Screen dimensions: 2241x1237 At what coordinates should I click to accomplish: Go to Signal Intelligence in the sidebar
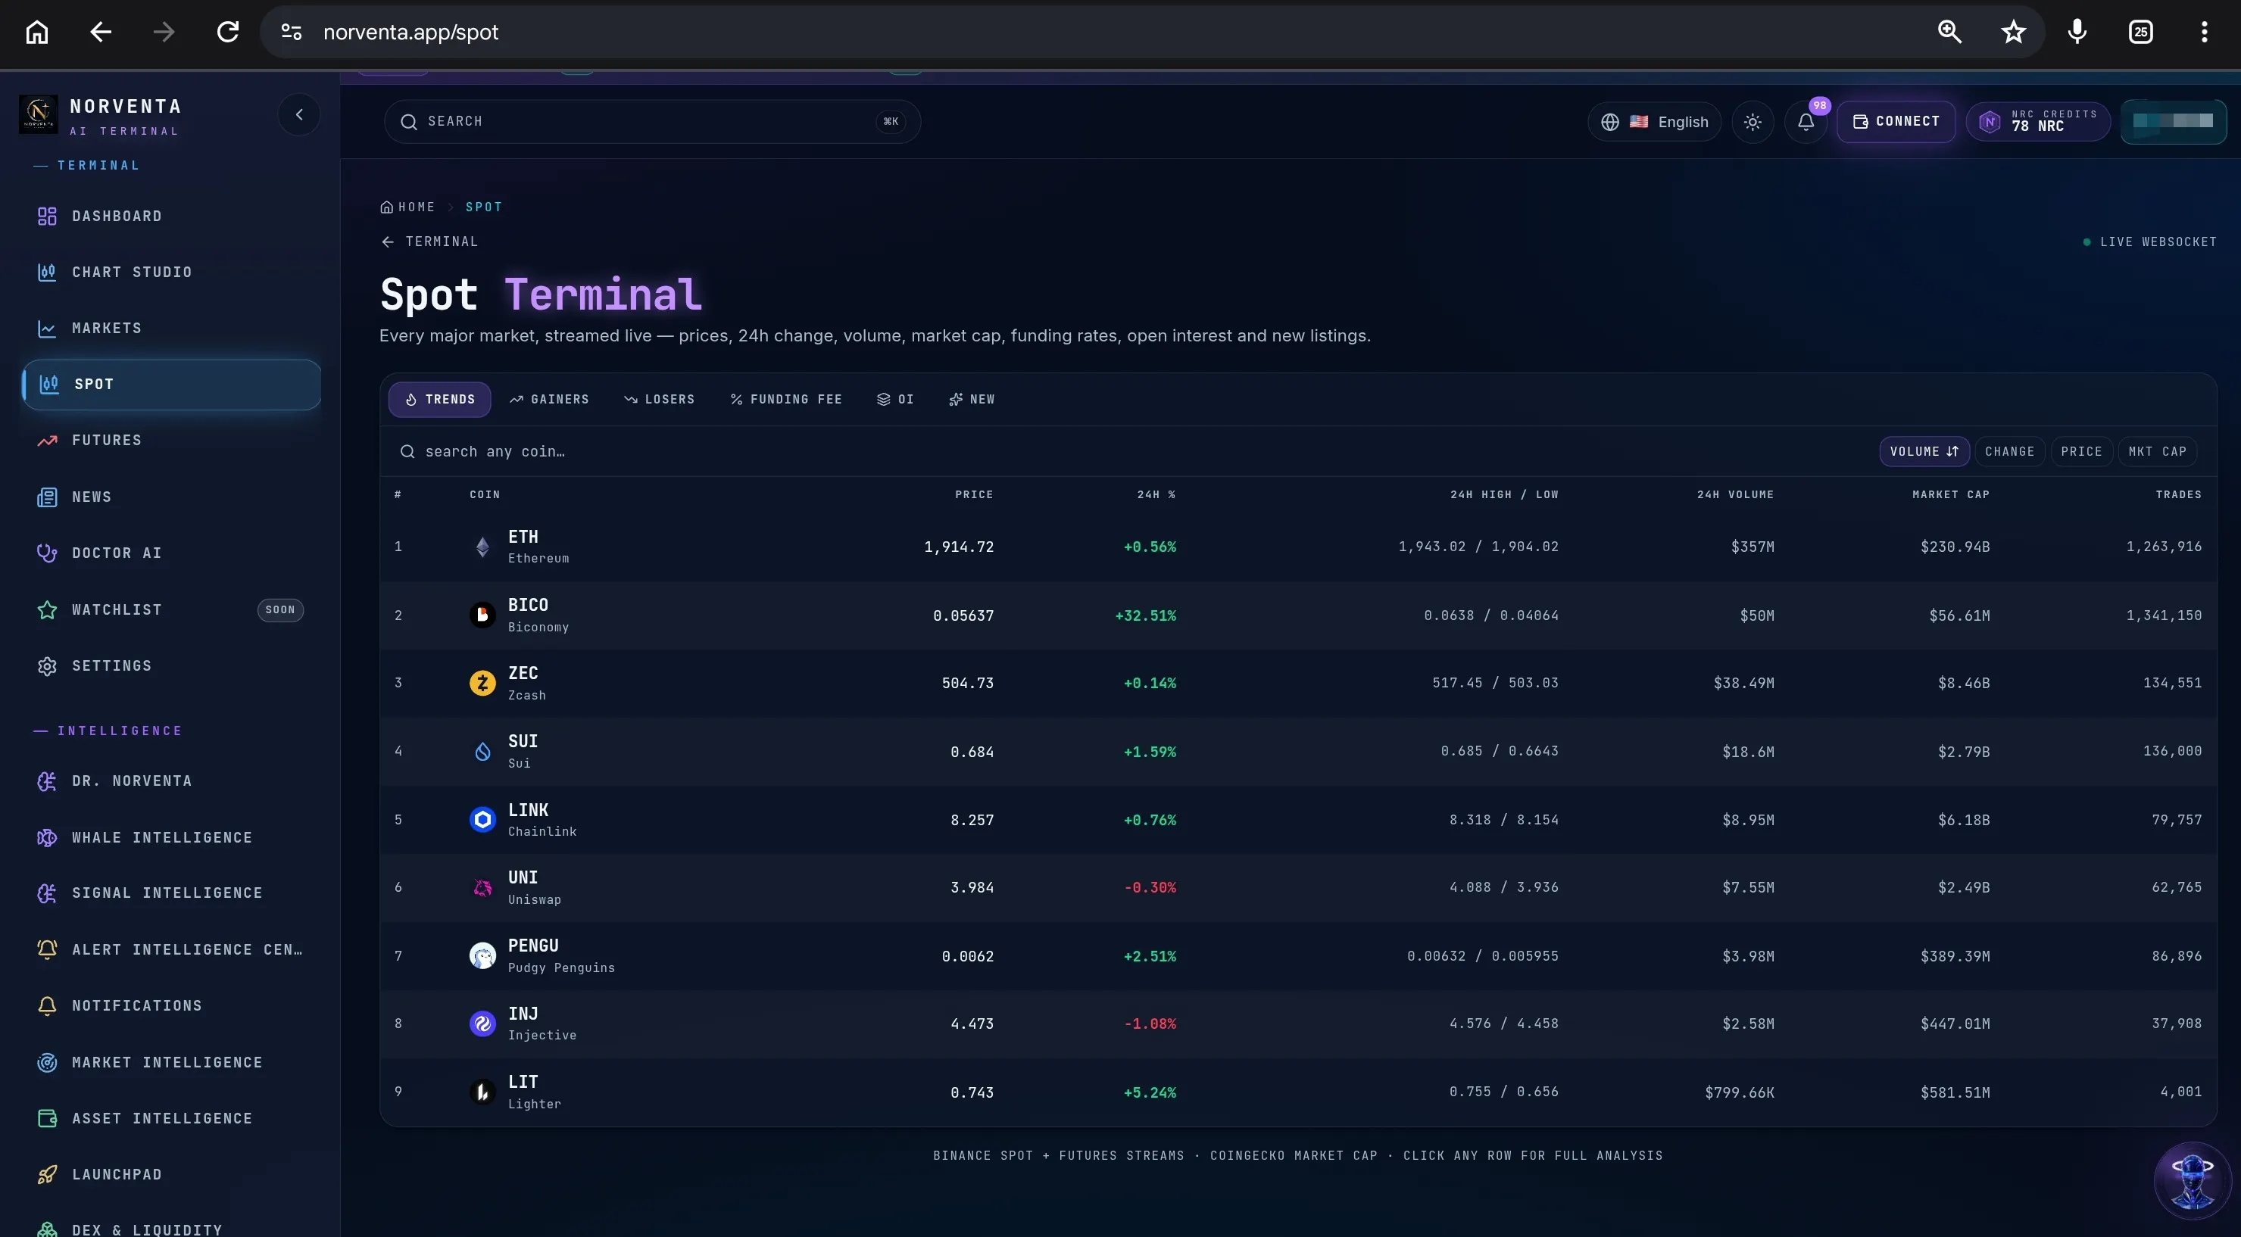[170, 893]
